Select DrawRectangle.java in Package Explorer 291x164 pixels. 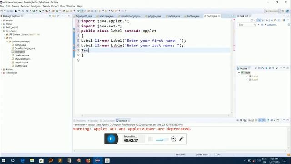point(25,49)
